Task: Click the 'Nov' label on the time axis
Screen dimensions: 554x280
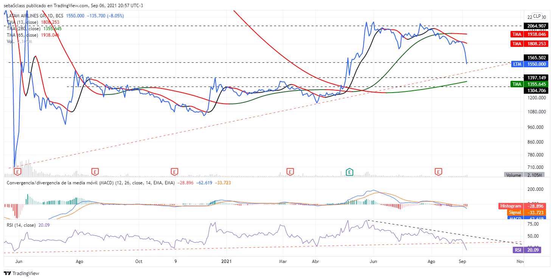Action: click(520, 261)
